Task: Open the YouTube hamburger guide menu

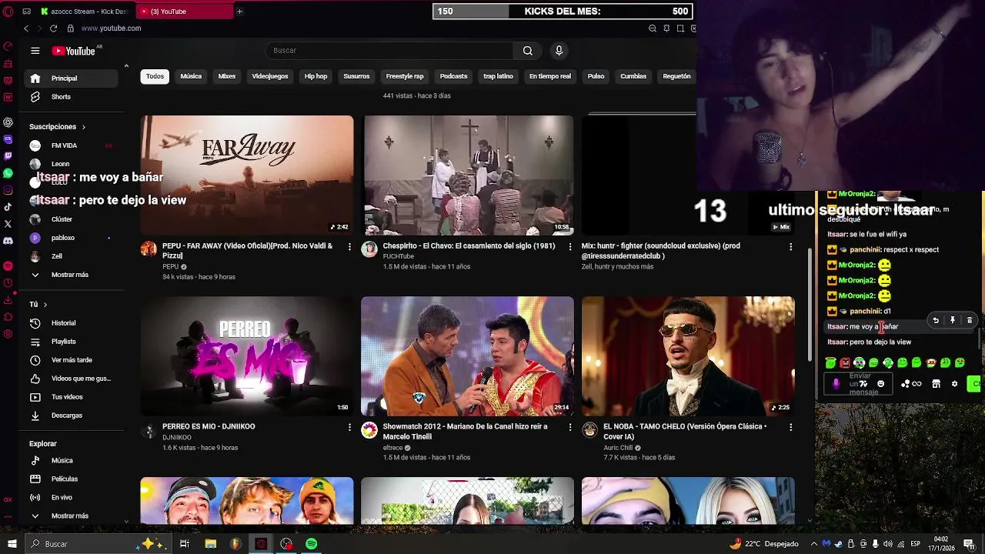Action: tap(35, 51)
